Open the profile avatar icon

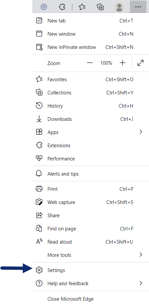[x=119, y=7]
